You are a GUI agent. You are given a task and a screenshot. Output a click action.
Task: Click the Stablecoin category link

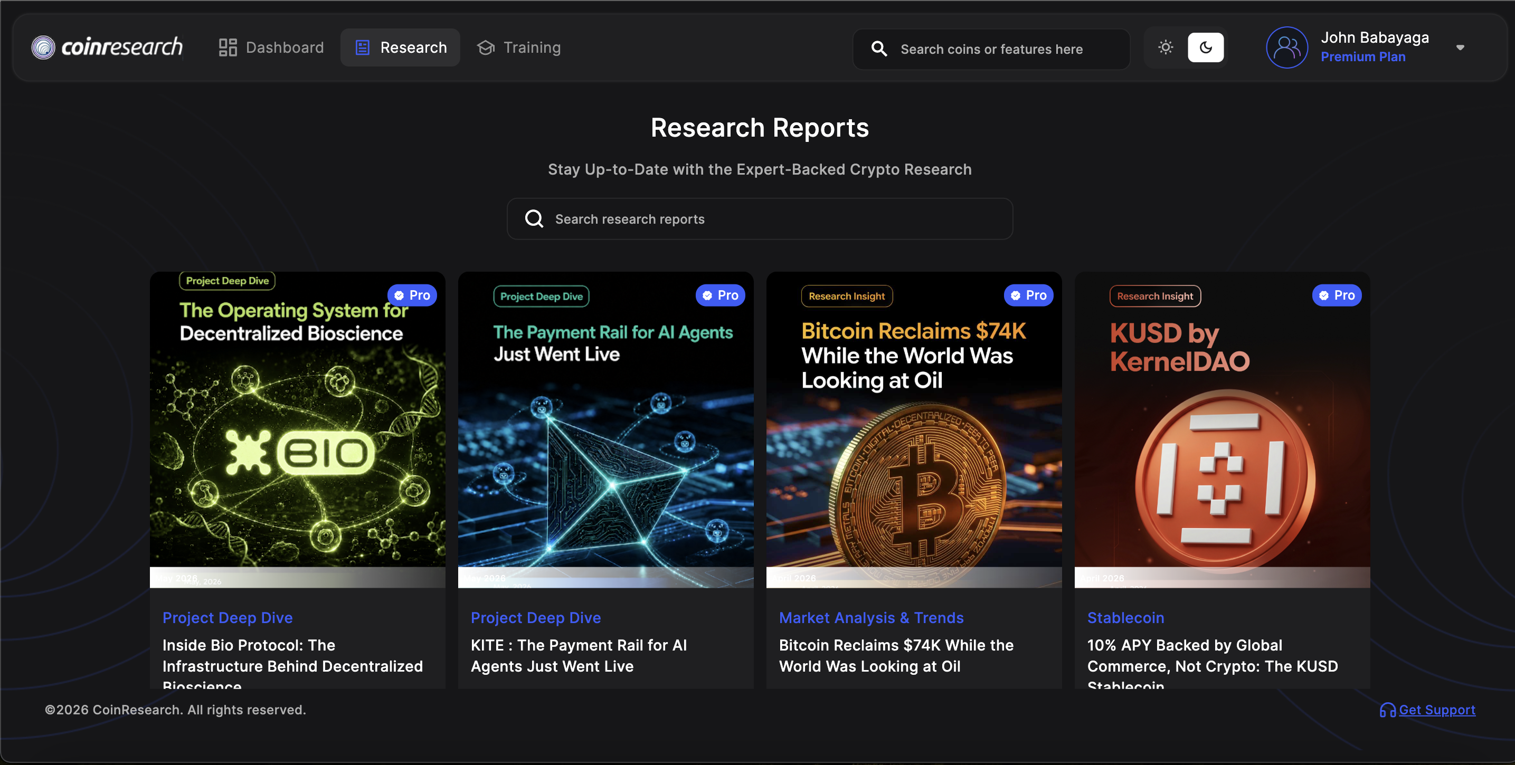click(1125, 617)
